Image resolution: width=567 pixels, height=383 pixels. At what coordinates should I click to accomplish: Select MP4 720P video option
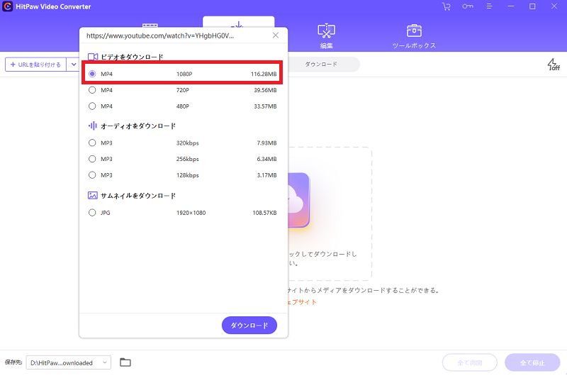point(92,90)
